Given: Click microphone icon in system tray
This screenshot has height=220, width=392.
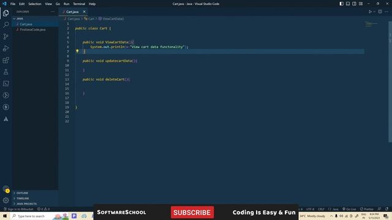Looking at the screenshot, I should point(336,216).
